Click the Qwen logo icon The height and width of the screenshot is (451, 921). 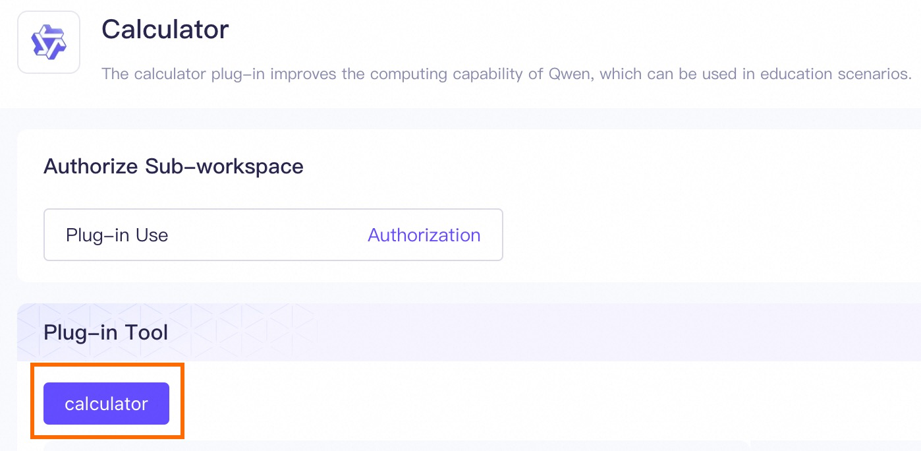coord(49,42)
